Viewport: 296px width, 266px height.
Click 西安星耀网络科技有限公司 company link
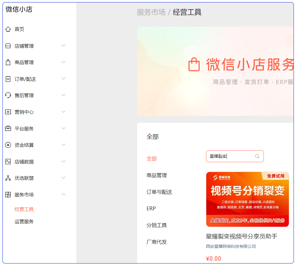point(231,246)
